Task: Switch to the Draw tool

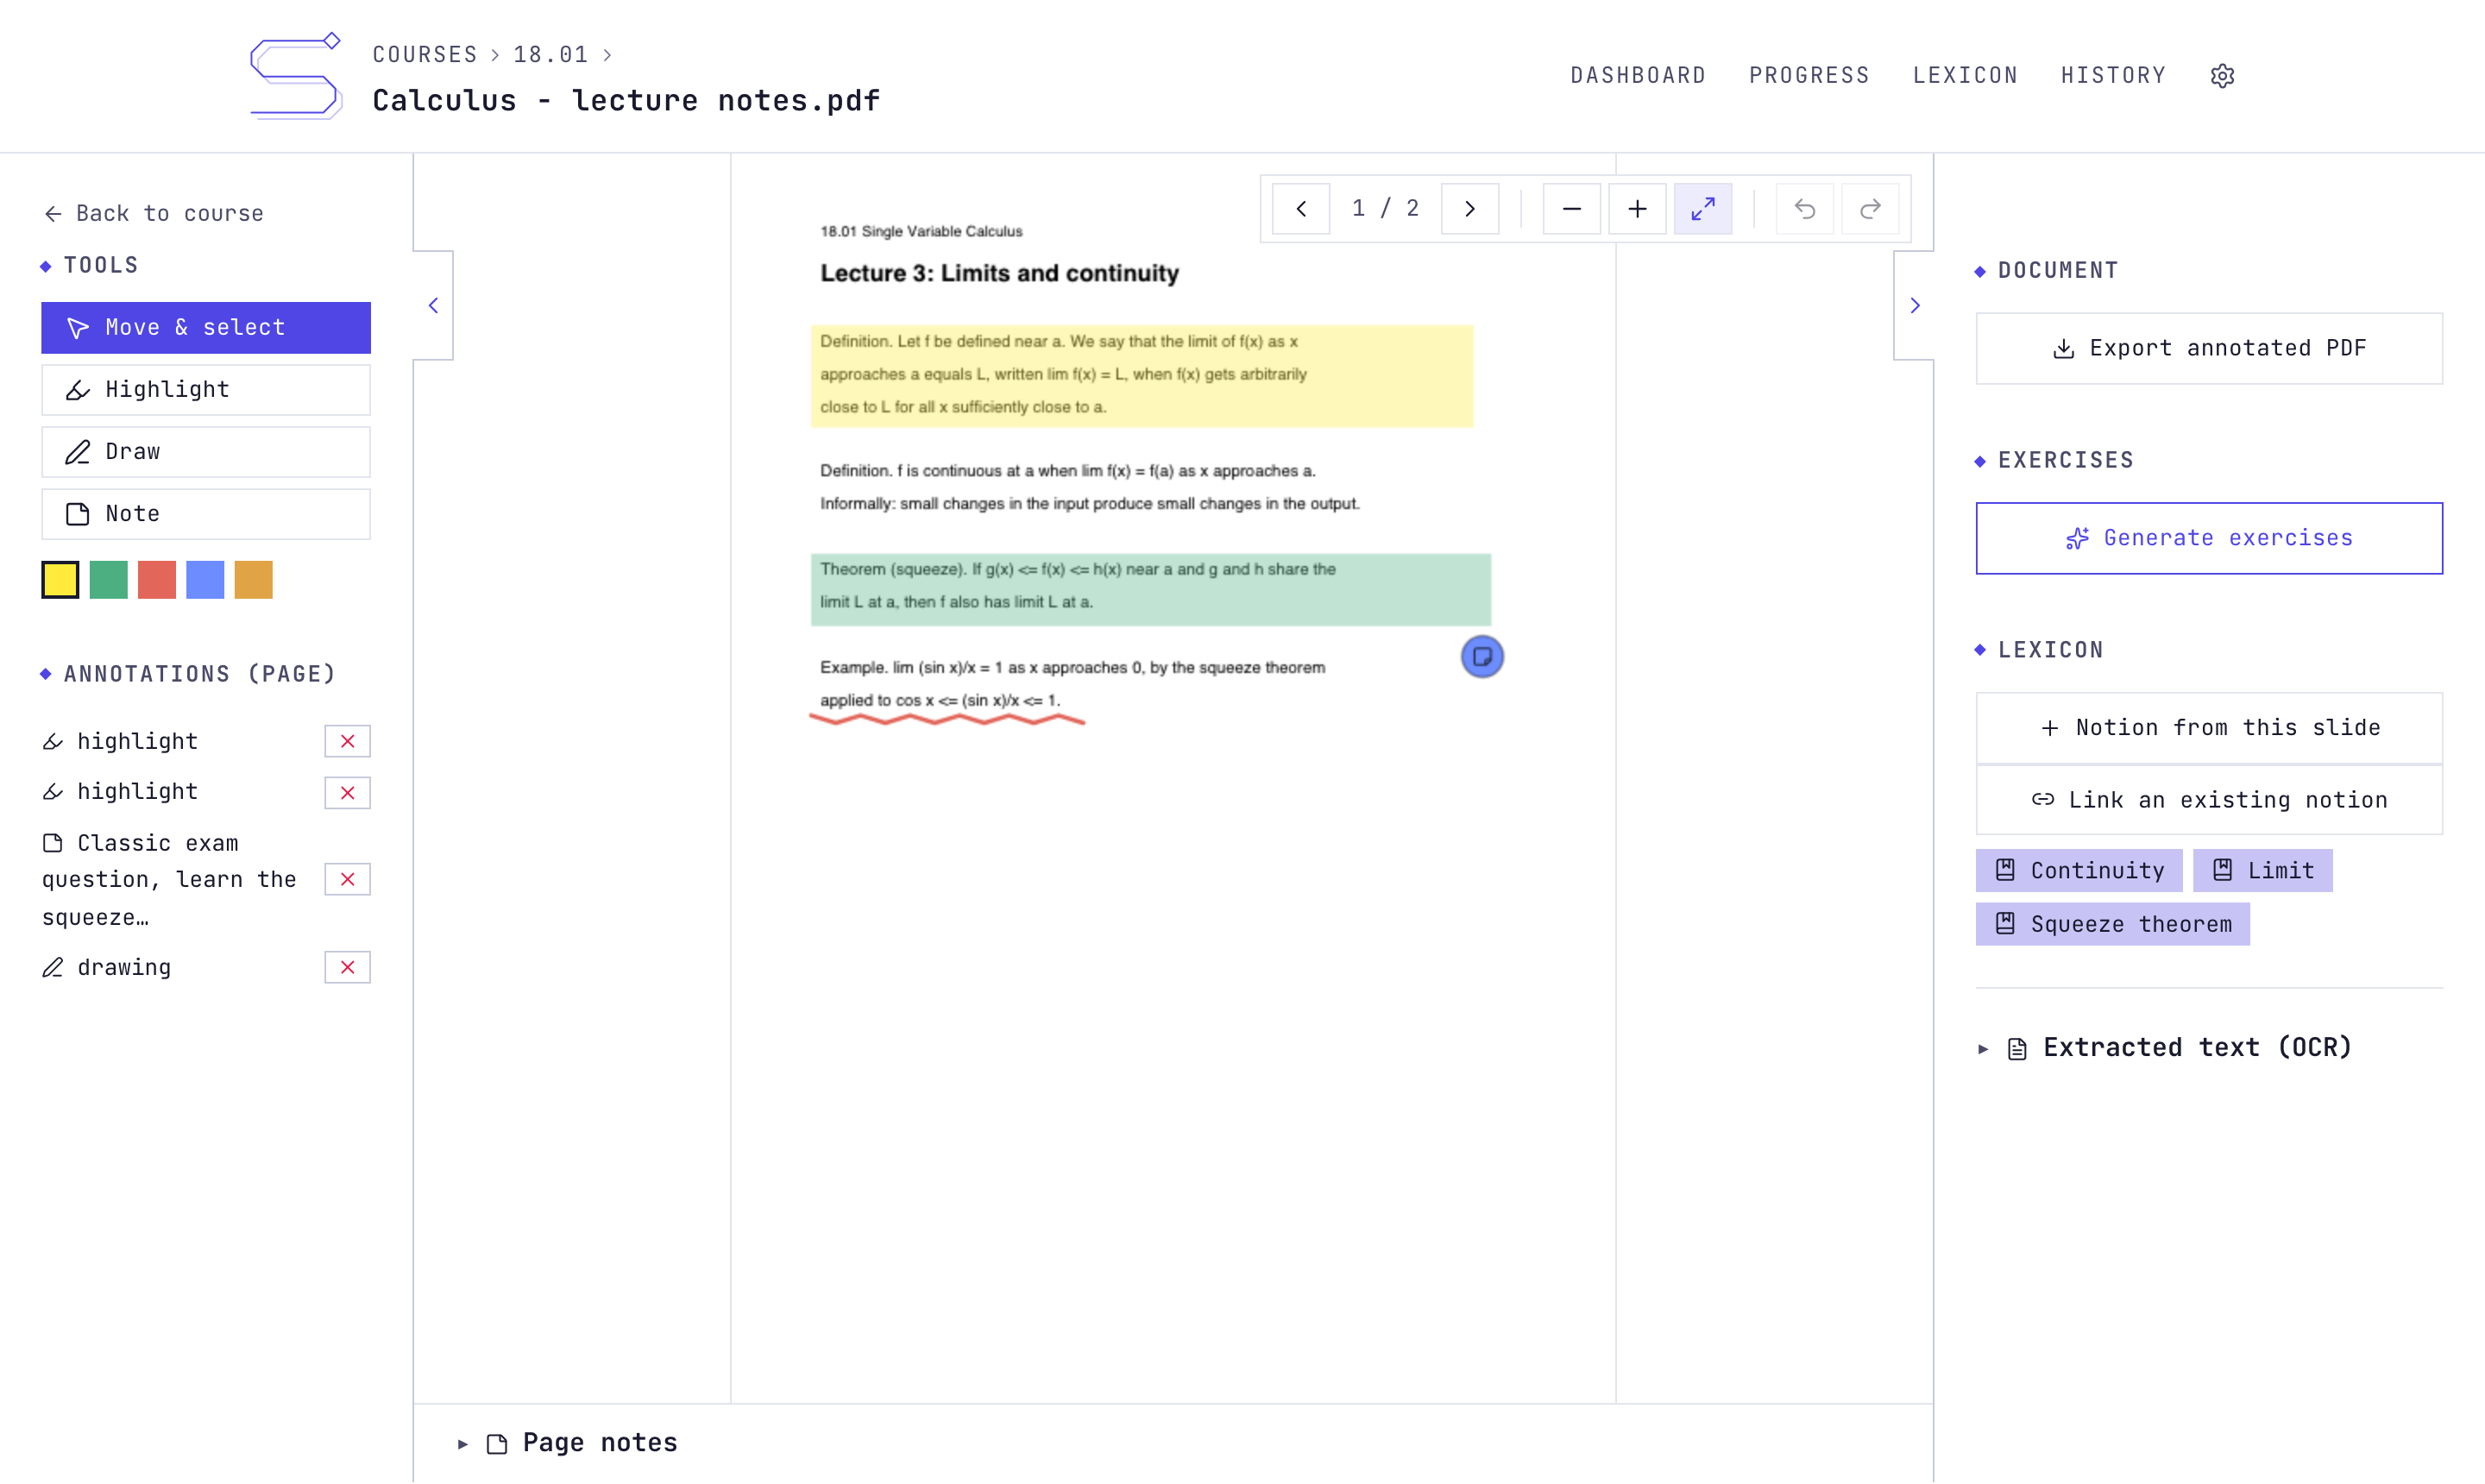Action: [x=206, y=452]
